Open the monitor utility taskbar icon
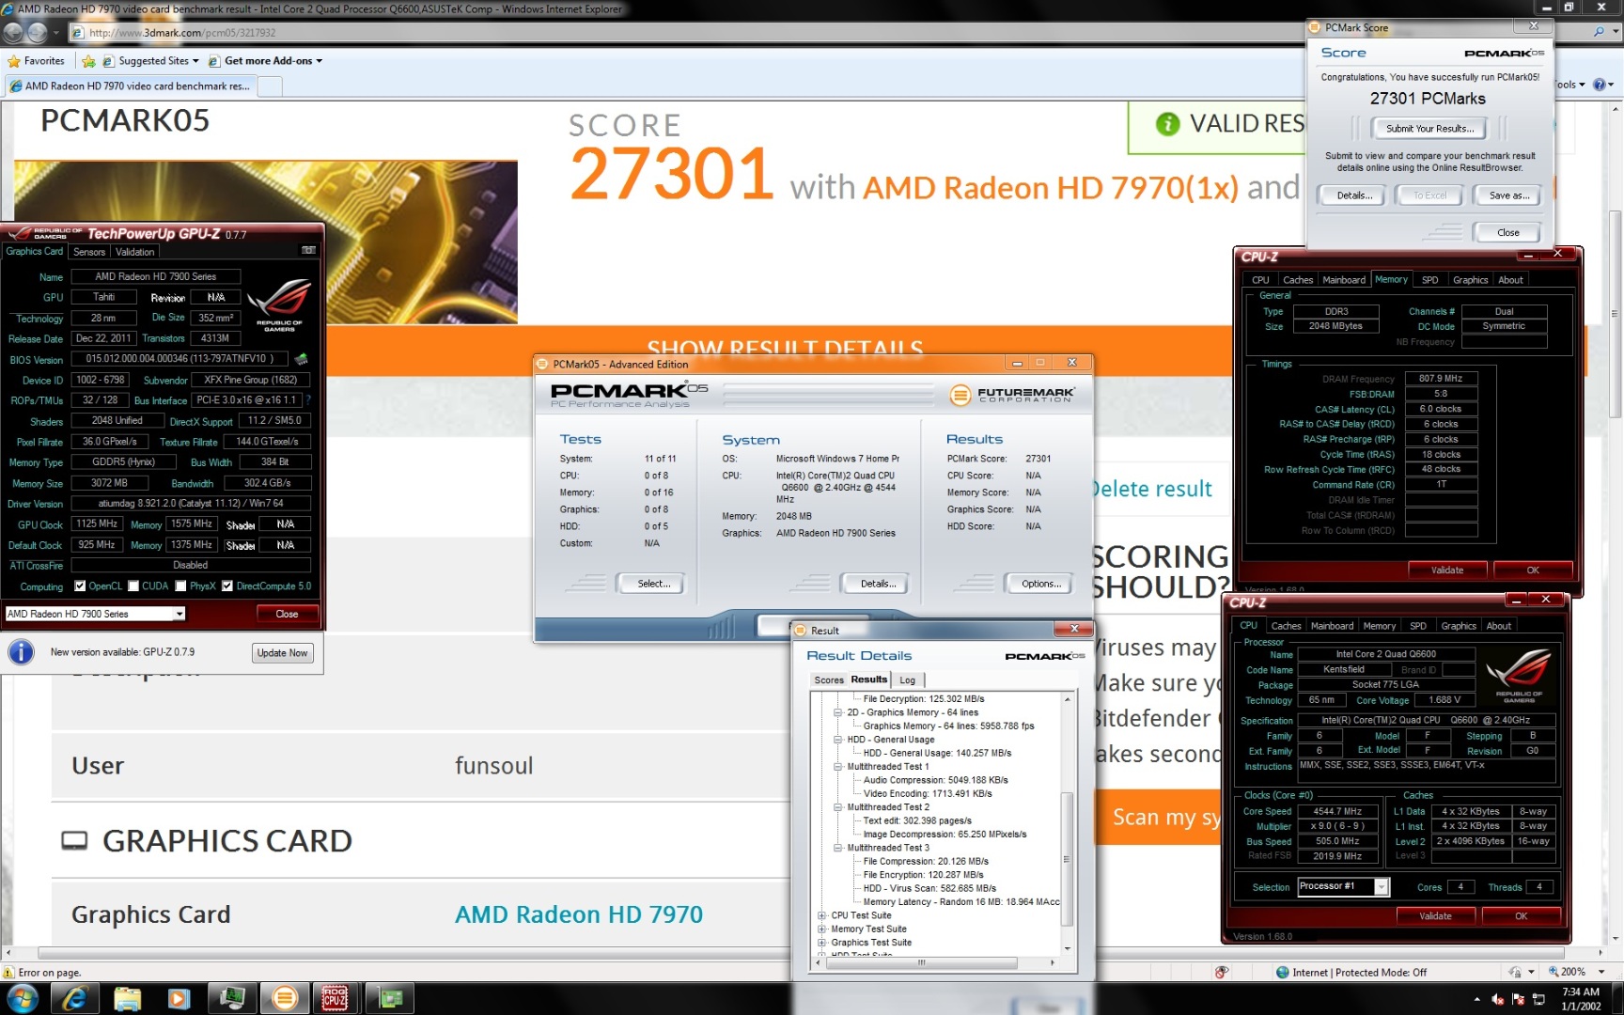Screen dimensions: 1624x1015 coord(231,998)
